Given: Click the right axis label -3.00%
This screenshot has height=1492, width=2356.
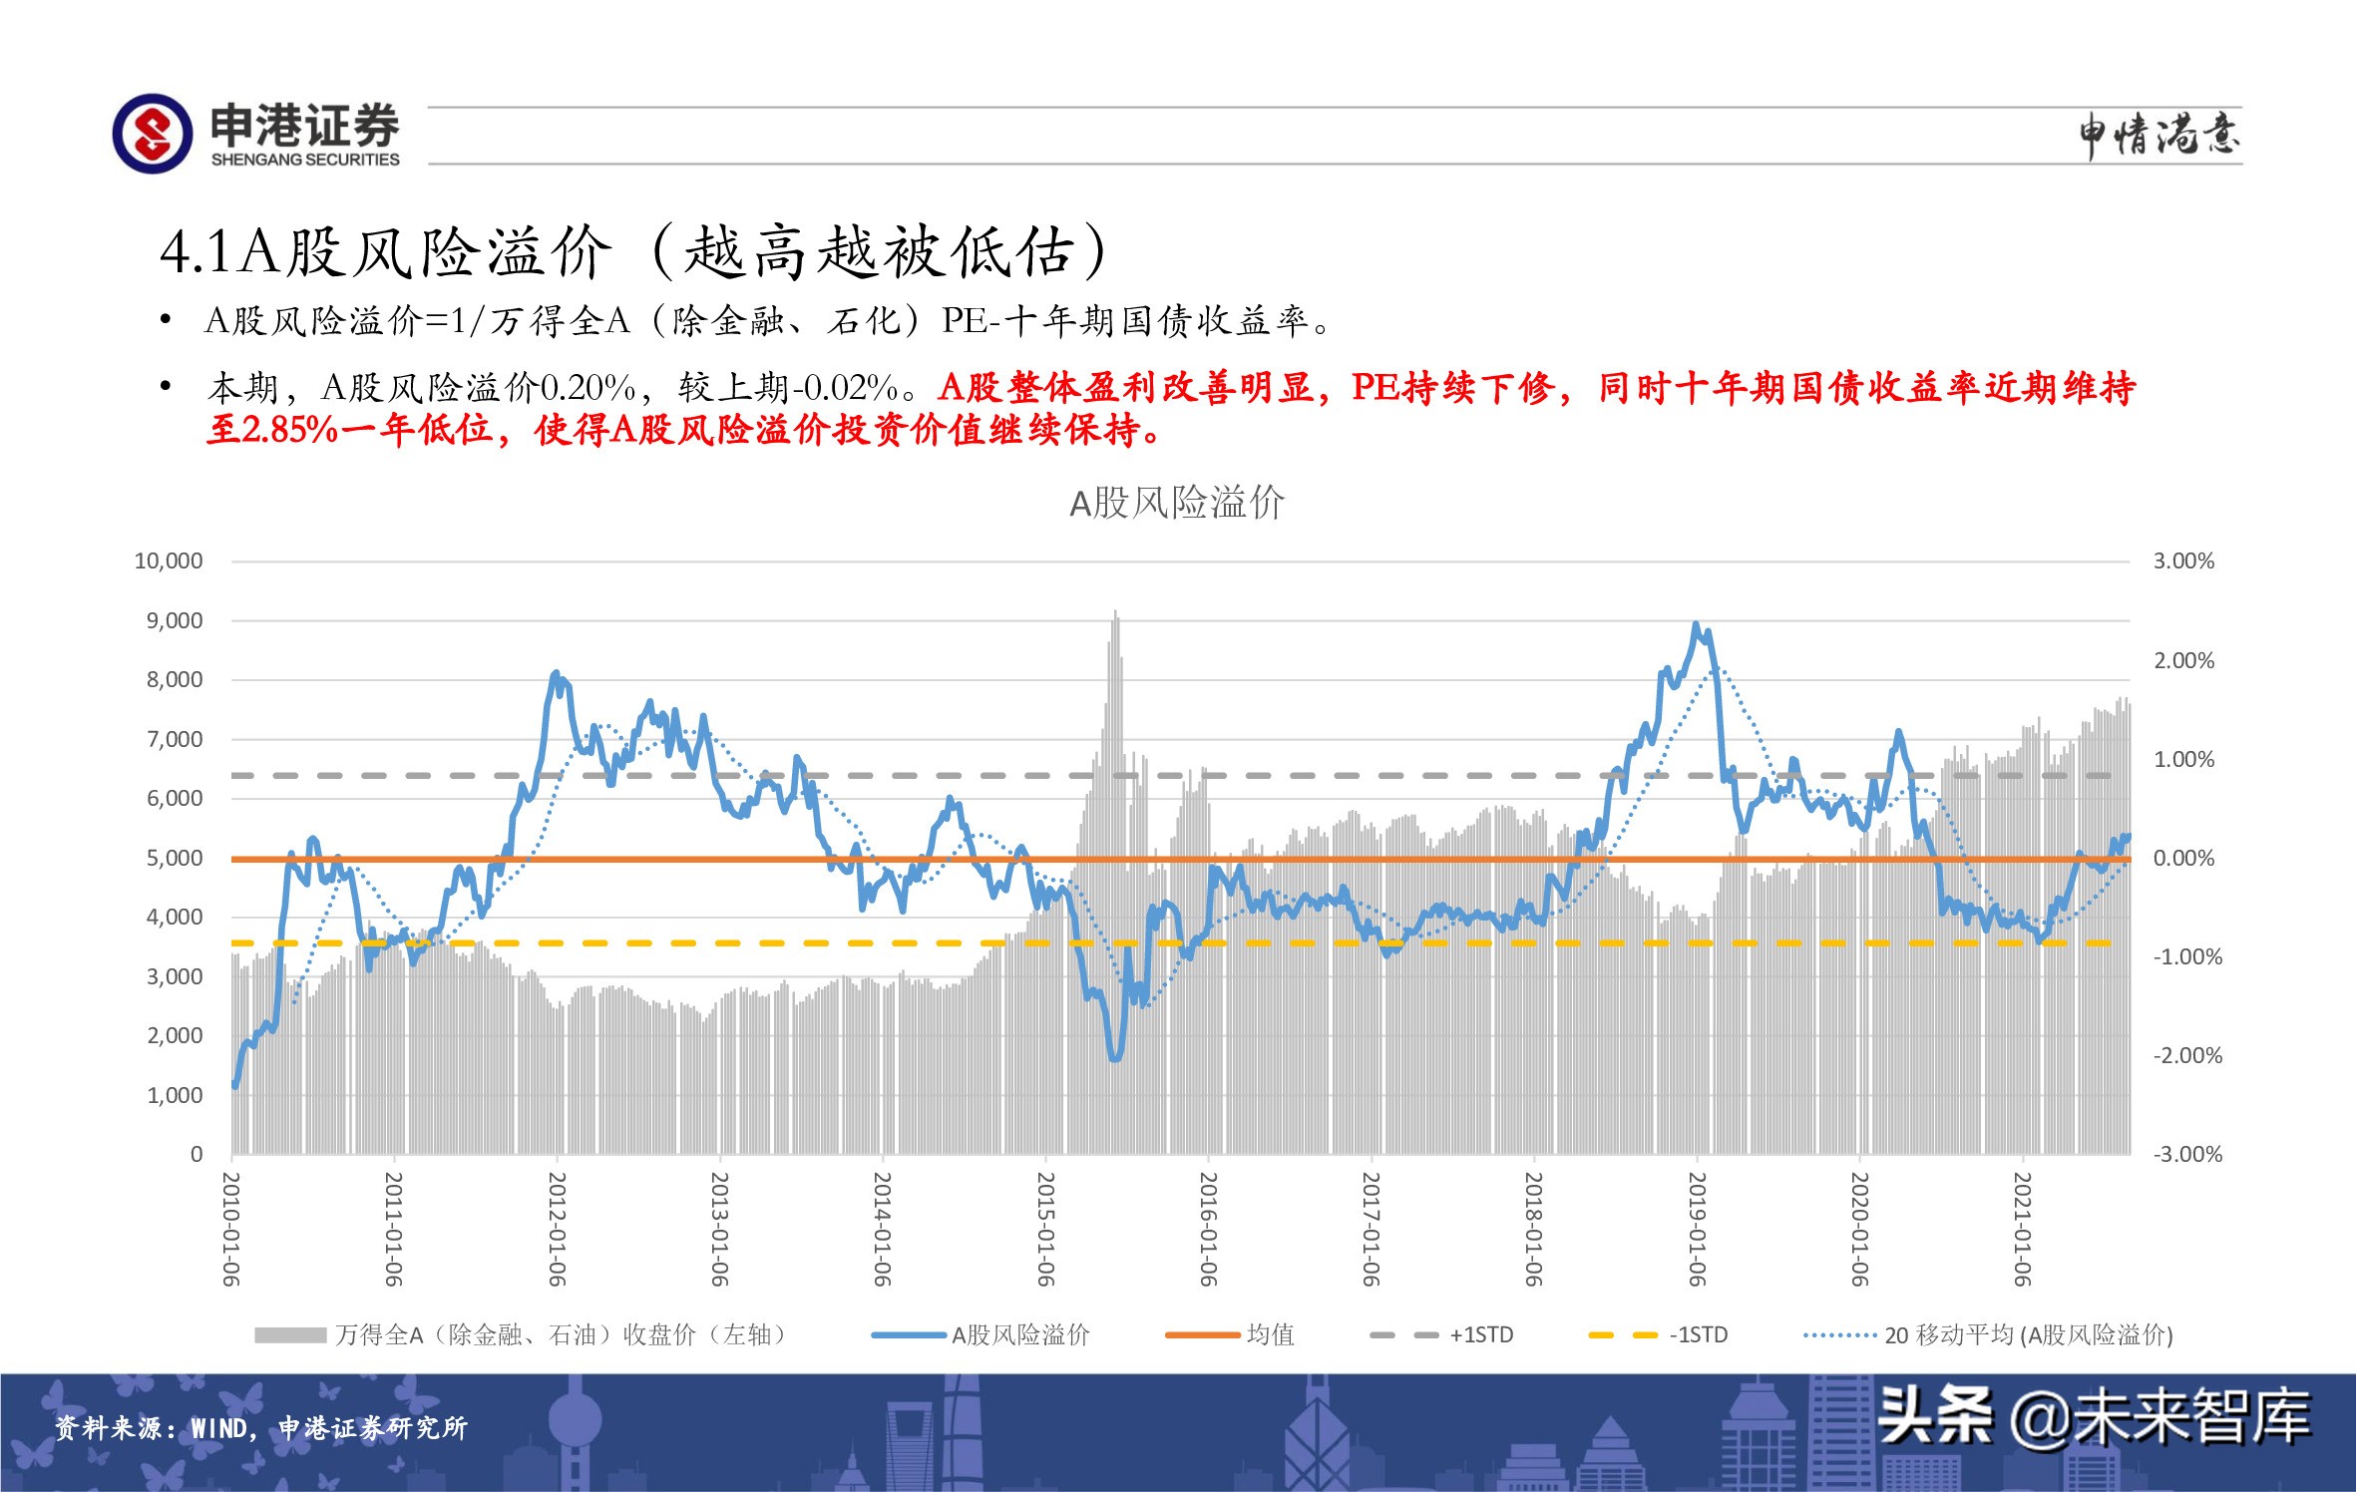Looking at the screenshot, I should tap(2187, 1154).
